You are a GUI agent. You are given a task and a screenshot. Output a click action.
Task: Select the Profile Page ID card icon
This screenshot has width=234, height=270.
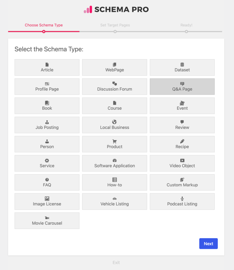pyautogui.click(x=47, y=84)
